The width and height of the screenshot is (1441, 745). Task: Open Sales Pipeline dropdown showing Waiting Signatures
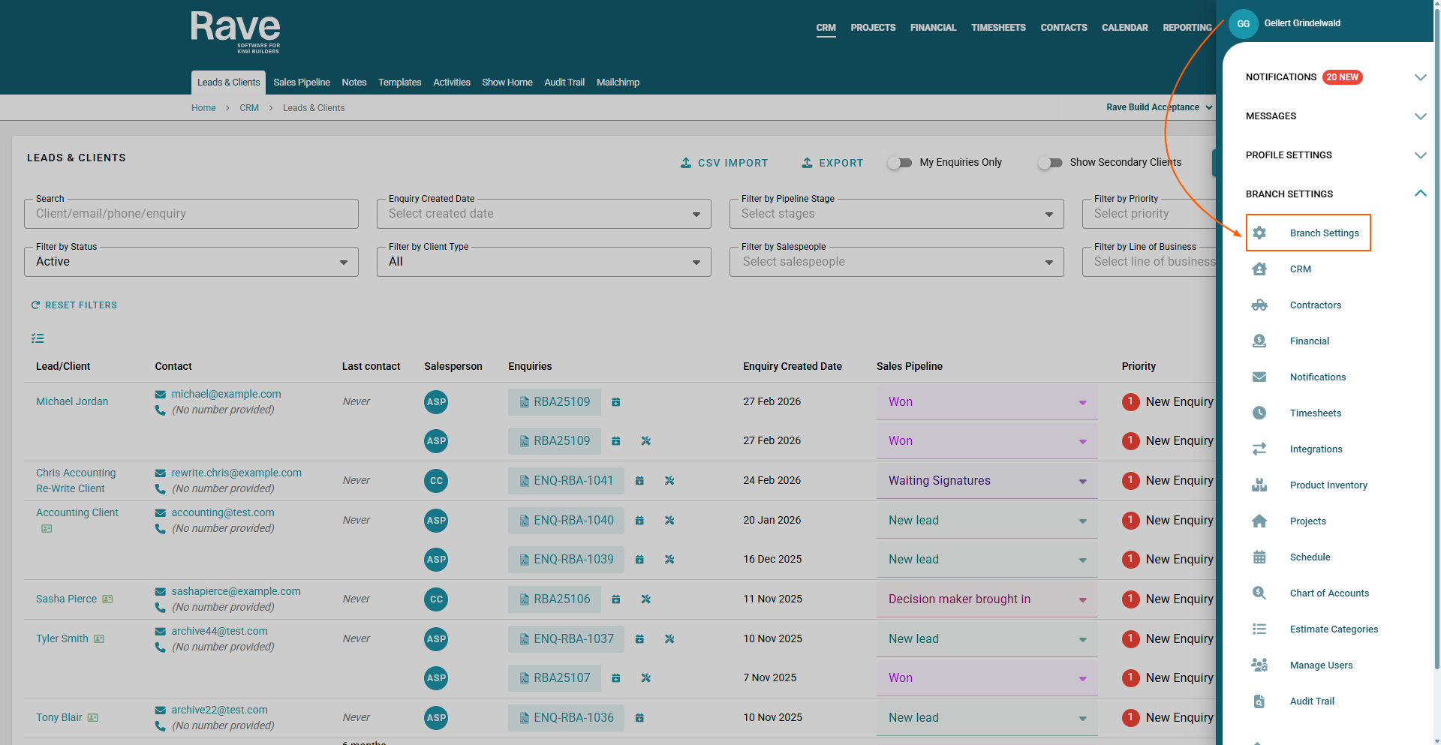click(986, 481)
